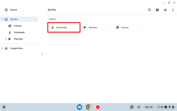Expand the Play files tree arrow
The width and height of the screenshot is (177, 111).
pyautogui.click(x=6, y=39)
